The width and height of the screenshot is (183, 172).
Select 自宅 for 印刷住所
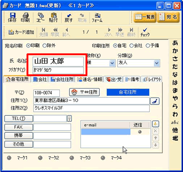coord(115,46)
